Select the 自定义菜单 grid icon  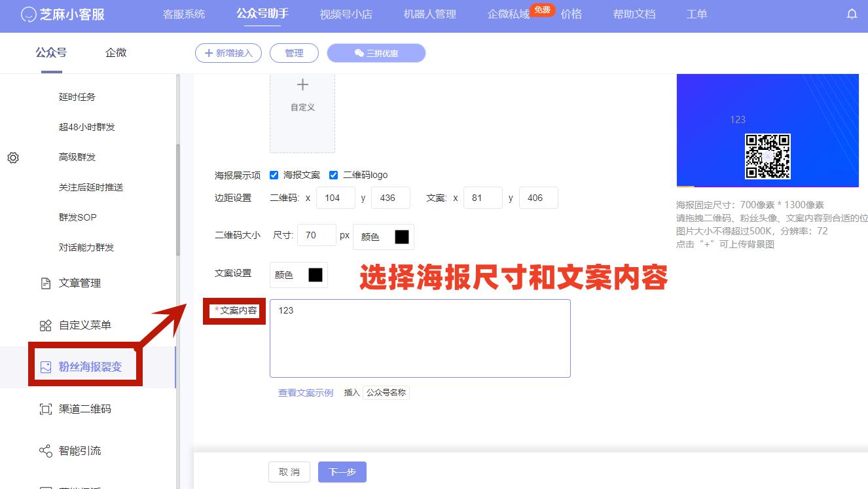click(45, 325)
